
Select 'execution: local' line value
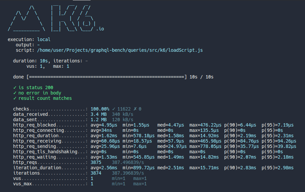(44, 39)
